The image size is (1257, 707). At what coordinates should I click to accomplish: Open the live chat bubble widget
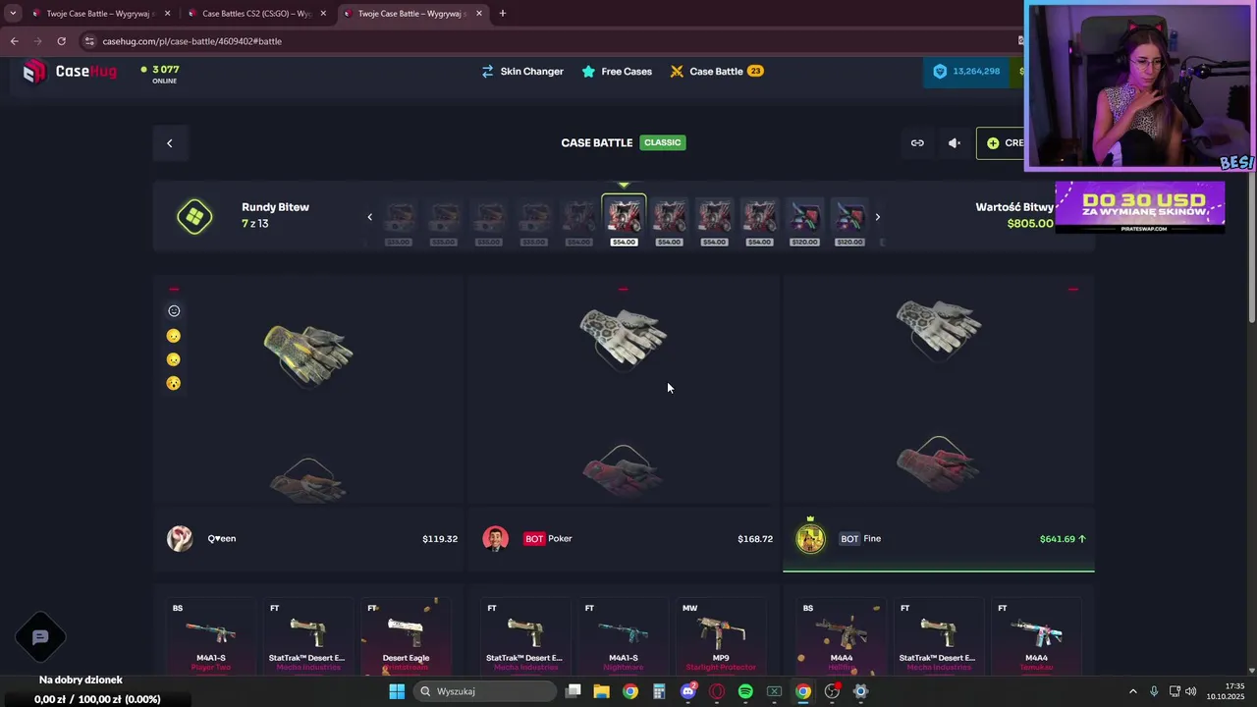click(x=40, y=637)
